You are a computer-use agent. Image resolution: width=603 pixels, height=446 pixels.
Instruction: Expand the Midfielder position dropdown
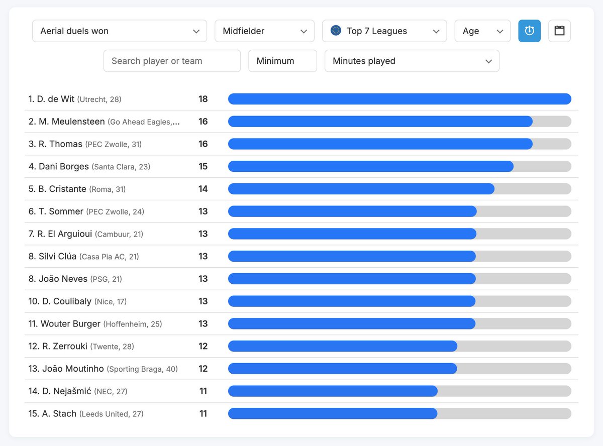264,31
